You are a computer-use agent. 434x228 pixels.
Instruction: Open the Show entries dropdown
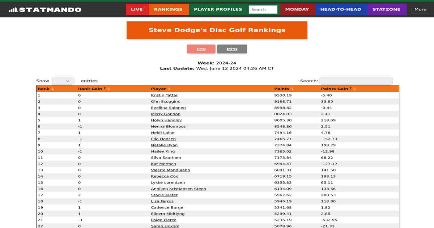pos(63,81)
